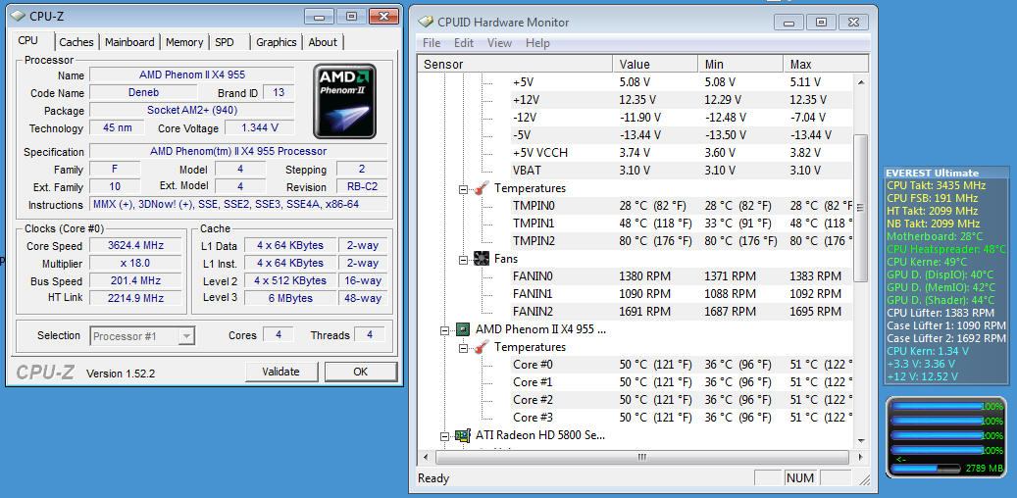1017x498 pixels.
Task: Collapse the mainboard Temperatures node with TMPIN sensors
Action: click(463, 188)
